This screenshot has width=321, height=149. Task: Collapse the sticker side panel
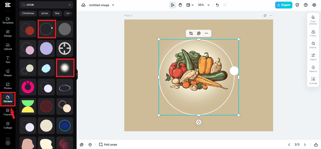click(x=77, y=74)
